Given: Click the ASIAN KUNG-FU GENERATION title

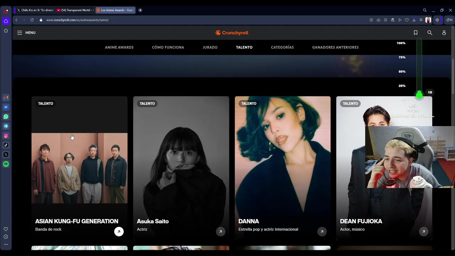Looking at the screenshot, I should 77,221.
